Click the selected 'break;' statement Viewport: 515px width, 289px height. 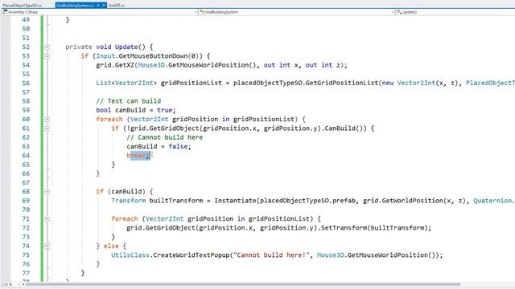click(x=138, y=155)
